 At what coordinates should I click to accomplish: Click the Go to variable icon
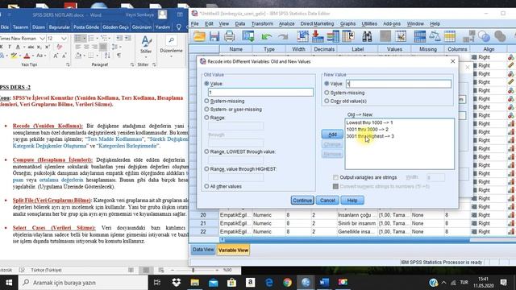coord(318,36)
